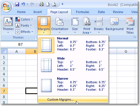Select row 2 header
Image resolution: width=140 pixels, height=106 pixels.
(x=4, y=63)
